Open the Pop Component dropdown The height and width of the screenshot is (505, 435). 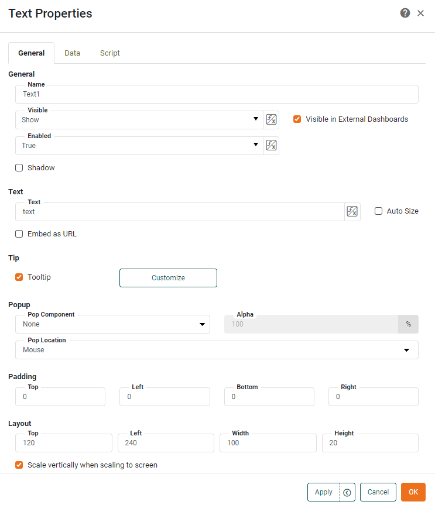[203, 324]
